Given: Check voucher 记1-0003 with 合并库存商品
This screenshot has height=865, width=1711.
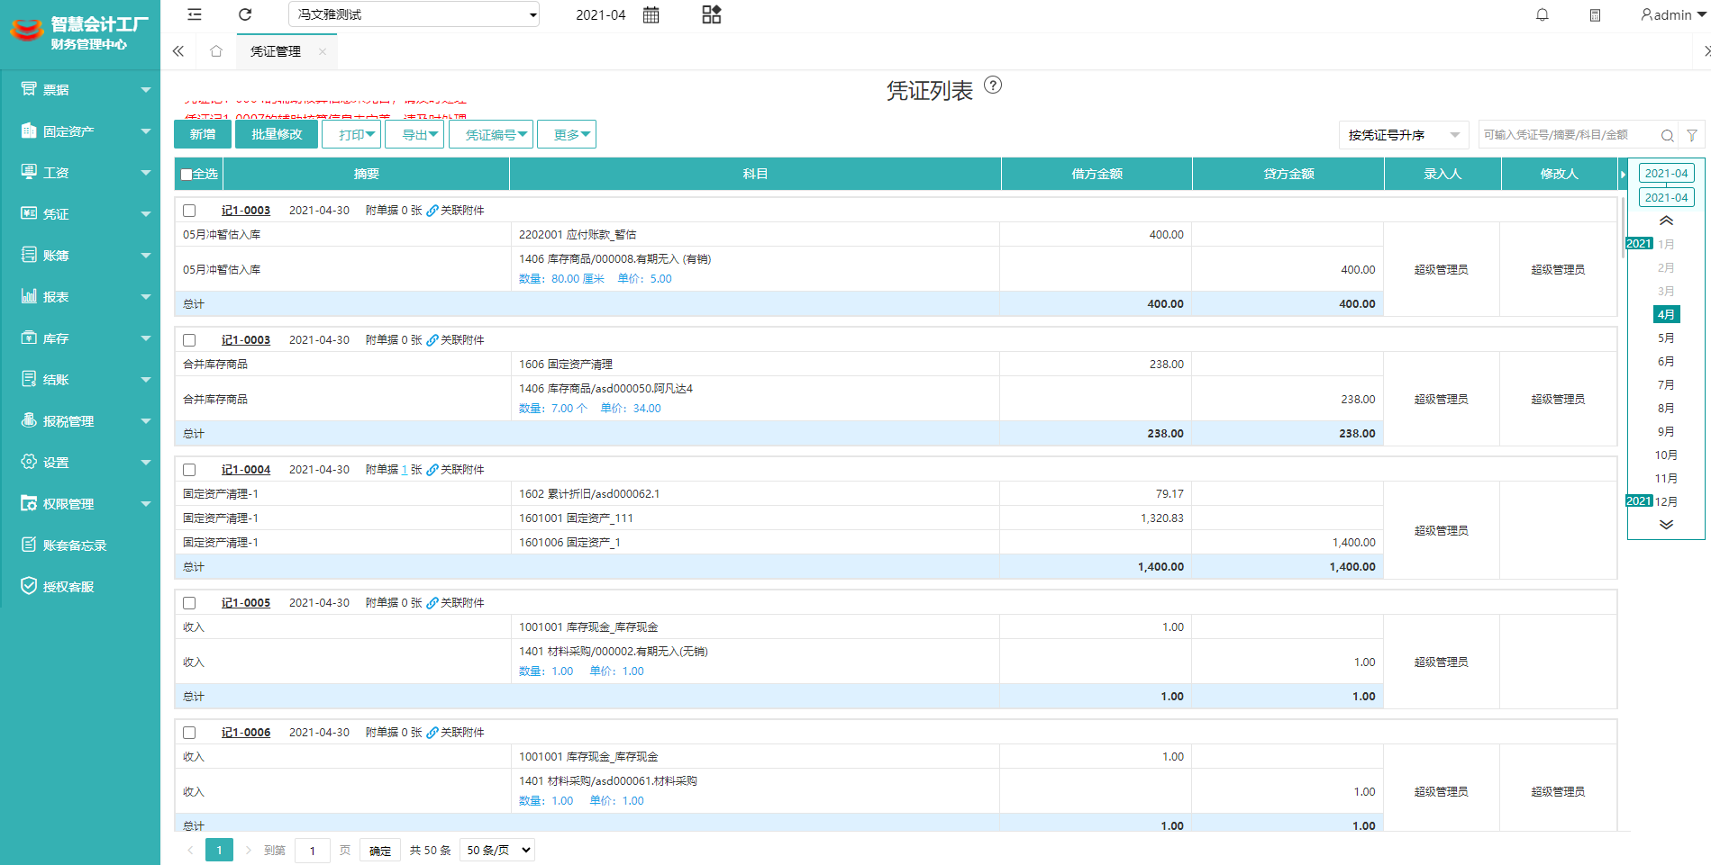Looking at the screenshot, I should tap(189, 340).
